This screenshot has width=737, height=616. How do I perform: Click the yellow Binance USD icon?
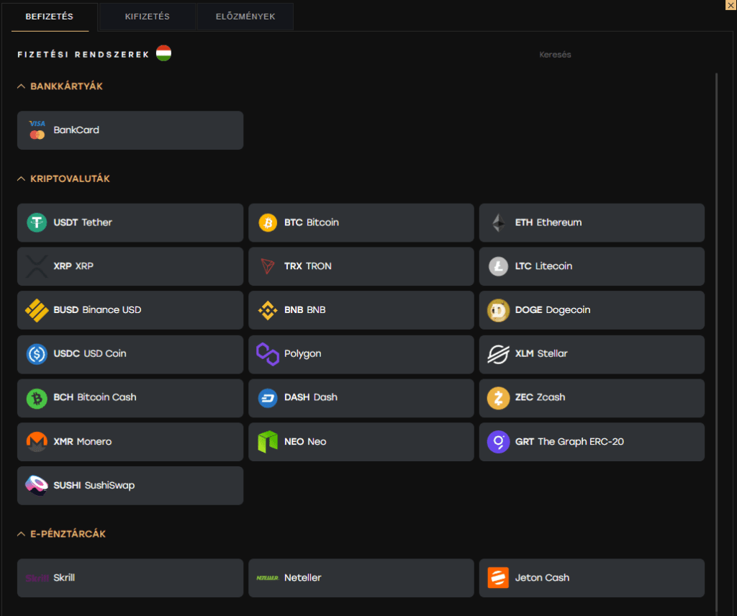(37, 310)
